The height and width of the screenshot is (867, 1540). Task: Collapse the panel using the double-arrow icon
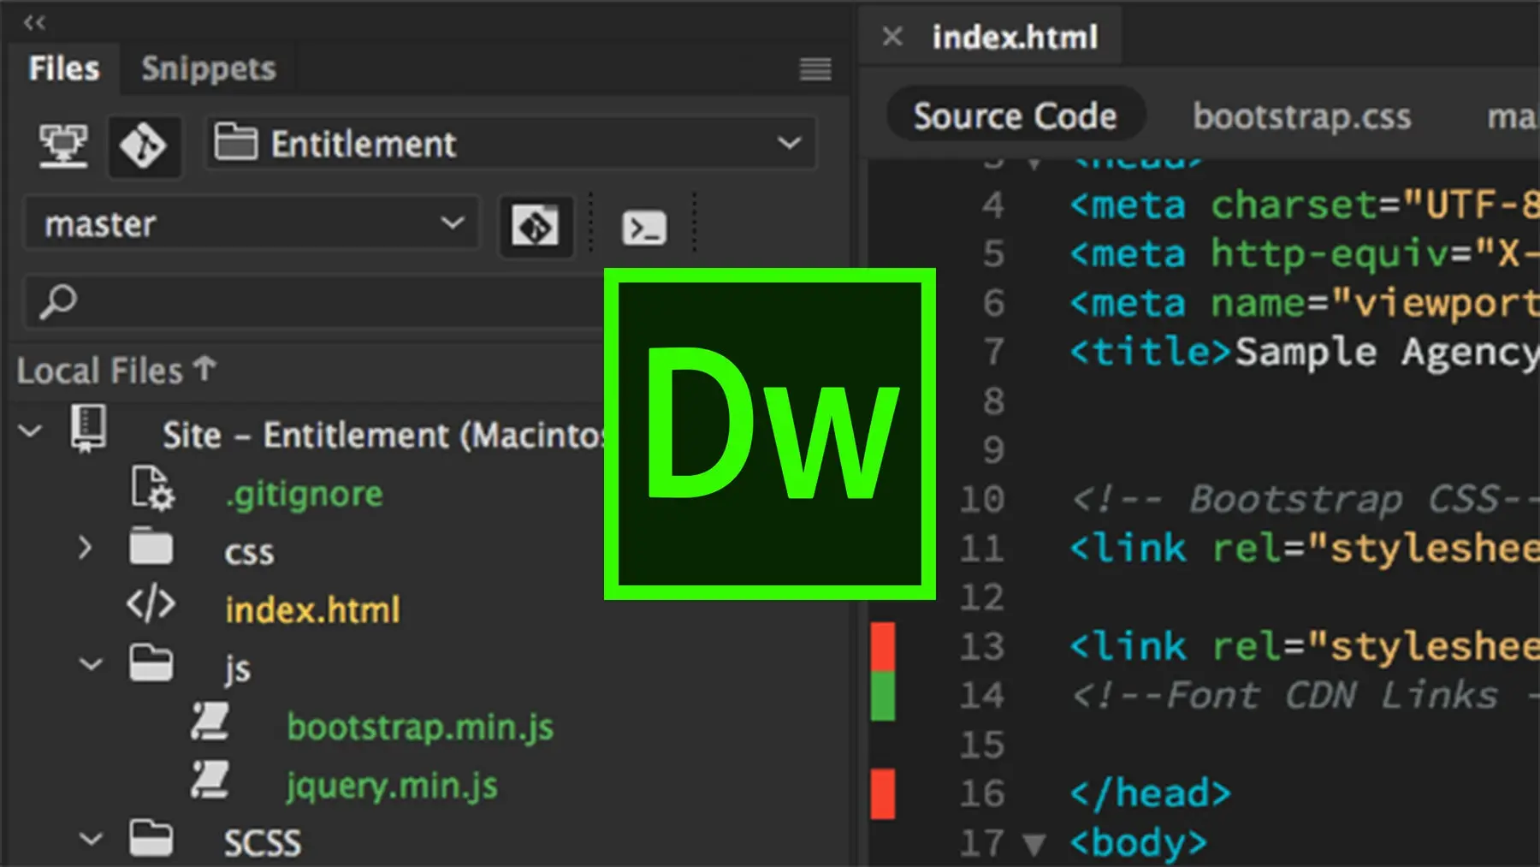tap(34, 23)
